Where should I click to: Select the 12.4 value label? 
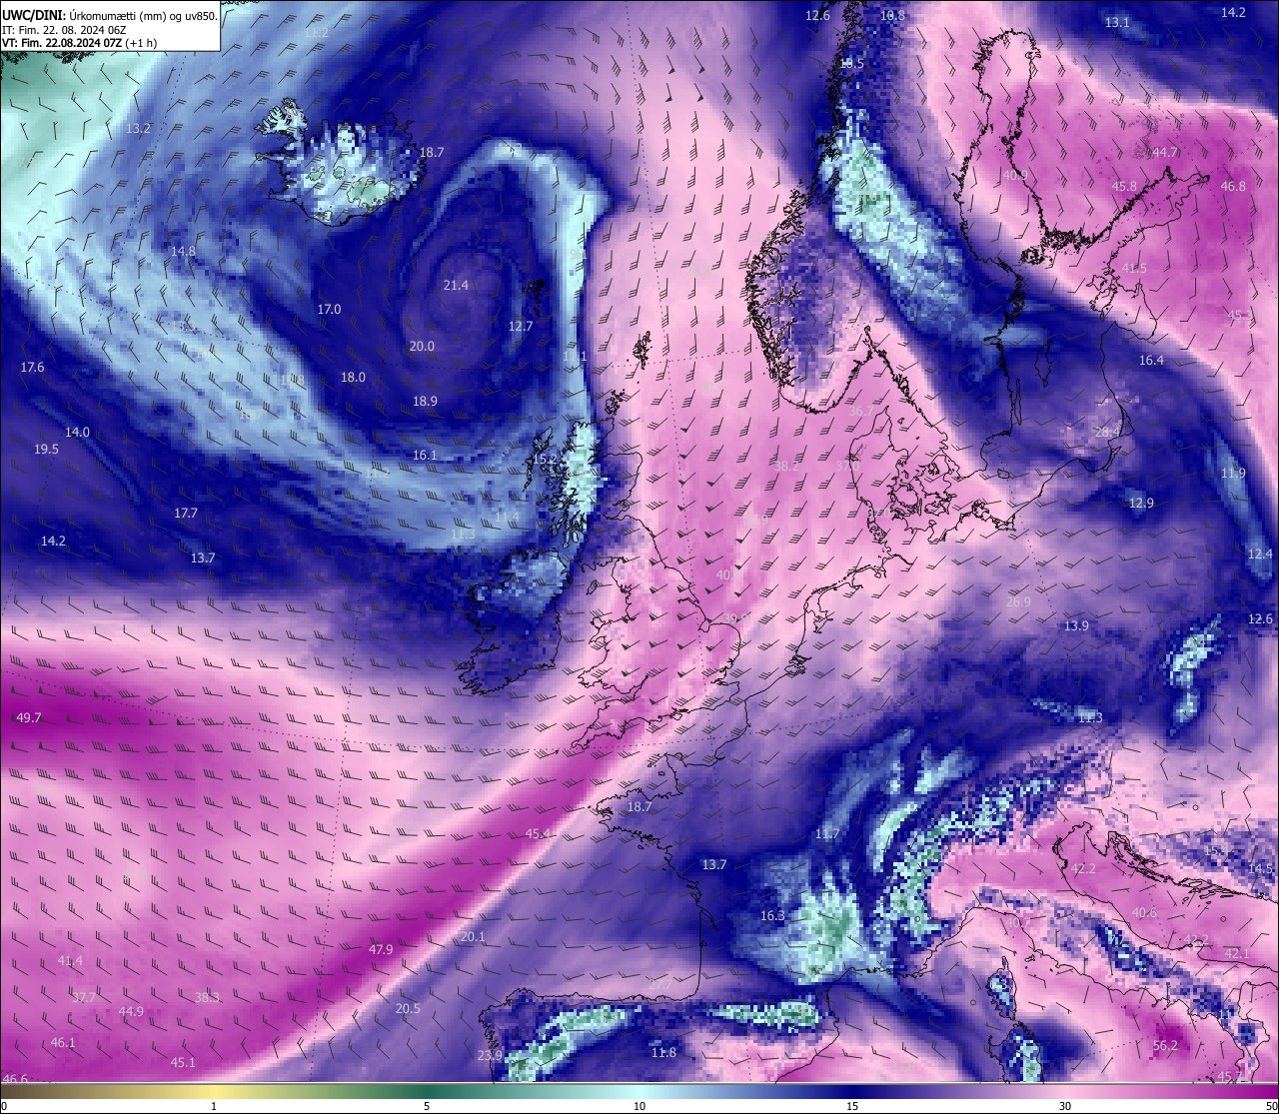pos(1260,554)
